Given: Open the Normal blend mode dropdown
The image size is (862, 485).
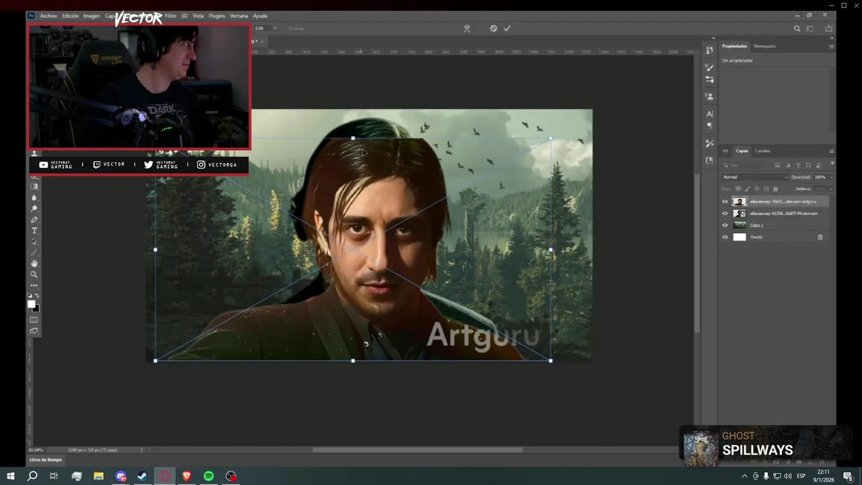Looking at the screenshot, I should 754,177.
